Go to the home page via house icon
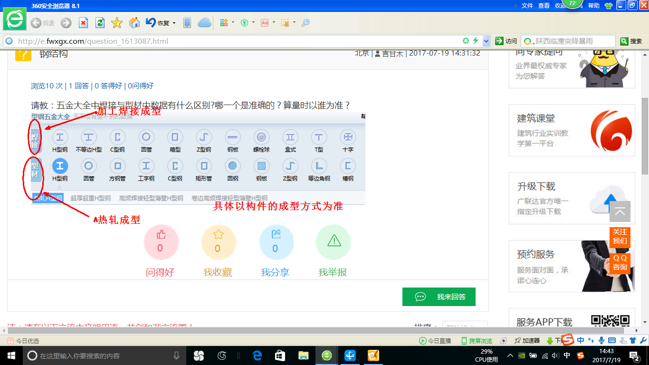The image size is (649, 365). pos(134,22)
